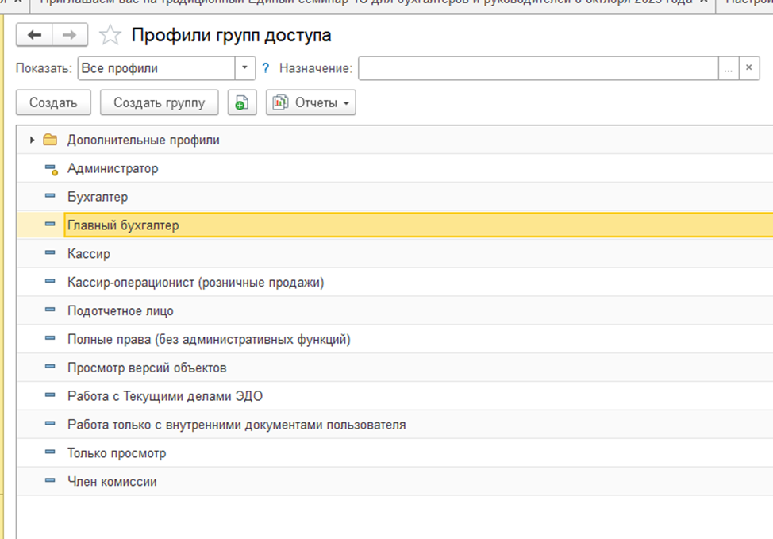Click the Все профили combo box field
Image resolution: width=773 pixels, height=539 pixels.
click(x=156, y=68)
